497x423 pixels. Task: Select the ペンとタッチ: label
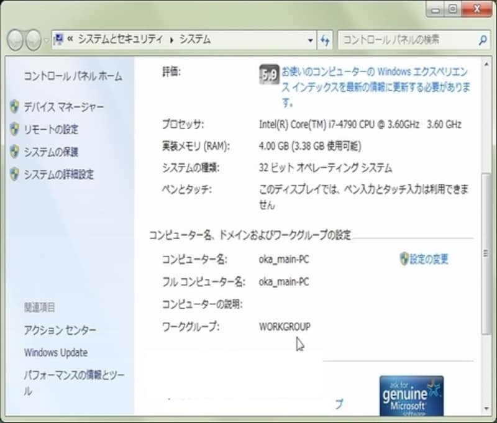pyautogui.click(x=187, y=189)
